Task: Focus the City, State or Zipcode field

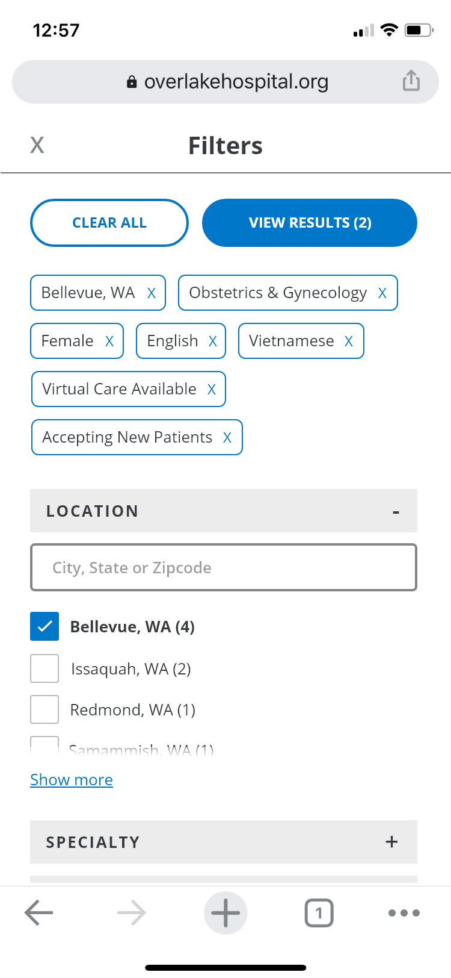Action: (x=224, y=567)
